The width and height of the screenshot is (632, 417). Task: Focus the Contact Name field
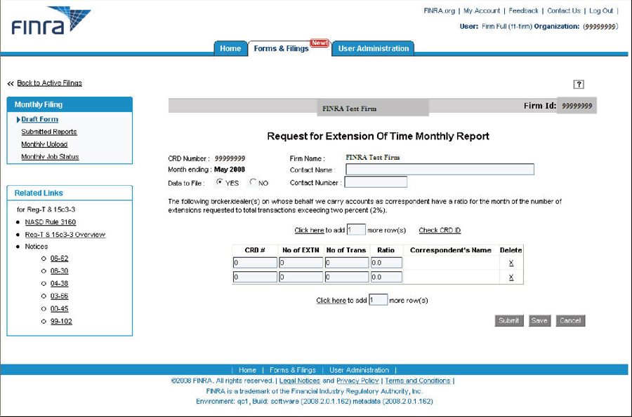(440, 170)
